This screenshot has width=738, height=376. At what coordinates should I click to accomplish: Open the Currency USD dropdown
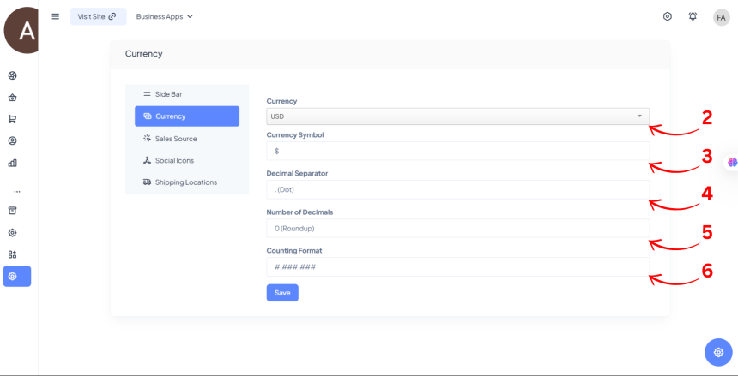click(457, 116)
